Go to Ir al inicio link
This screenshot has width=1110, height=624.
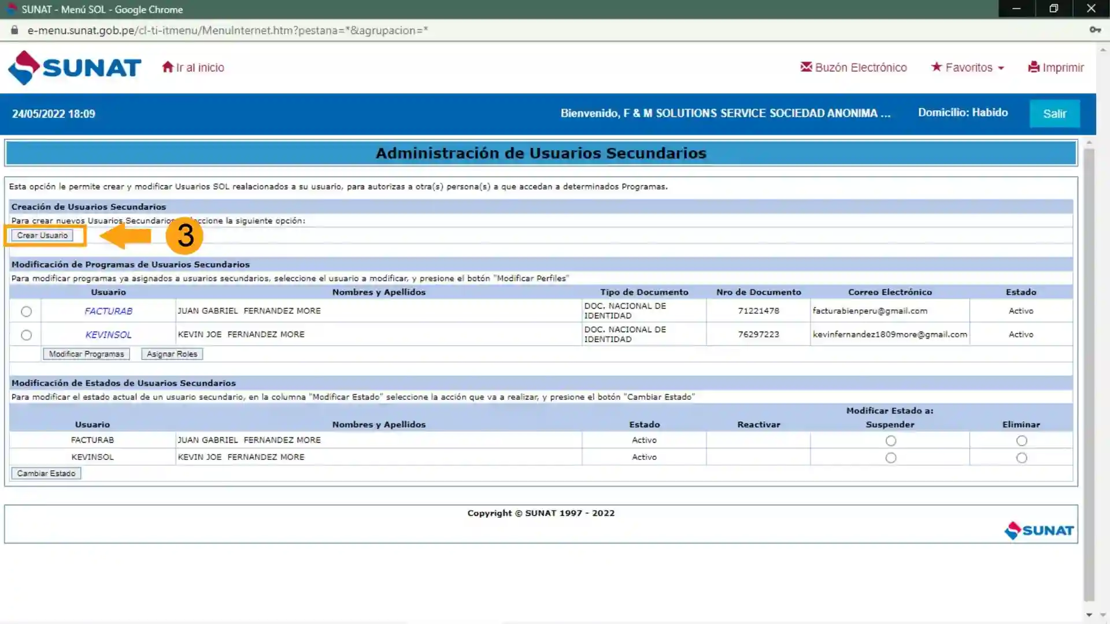pos(200,68)
